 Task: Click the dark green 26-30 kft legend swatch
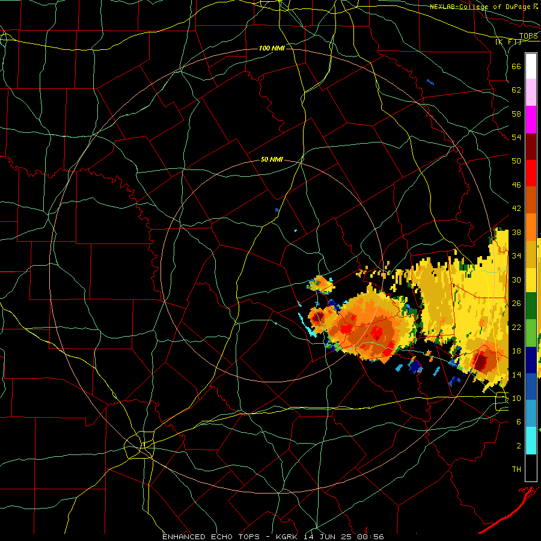531,306
